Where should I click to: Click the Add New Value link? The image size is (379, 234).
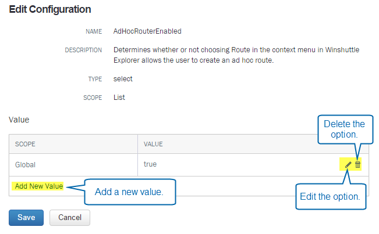[39, 186]
